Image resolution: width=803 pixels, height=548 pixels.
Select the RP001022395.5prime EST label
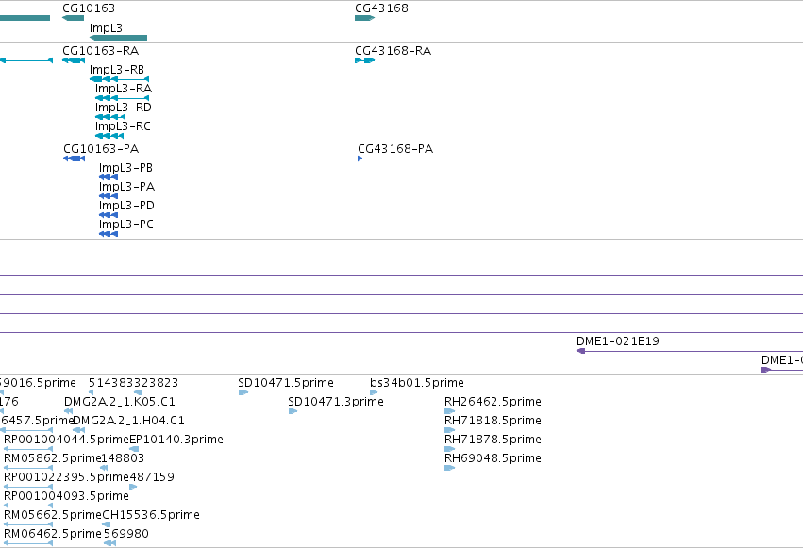(x=66, y=477)
